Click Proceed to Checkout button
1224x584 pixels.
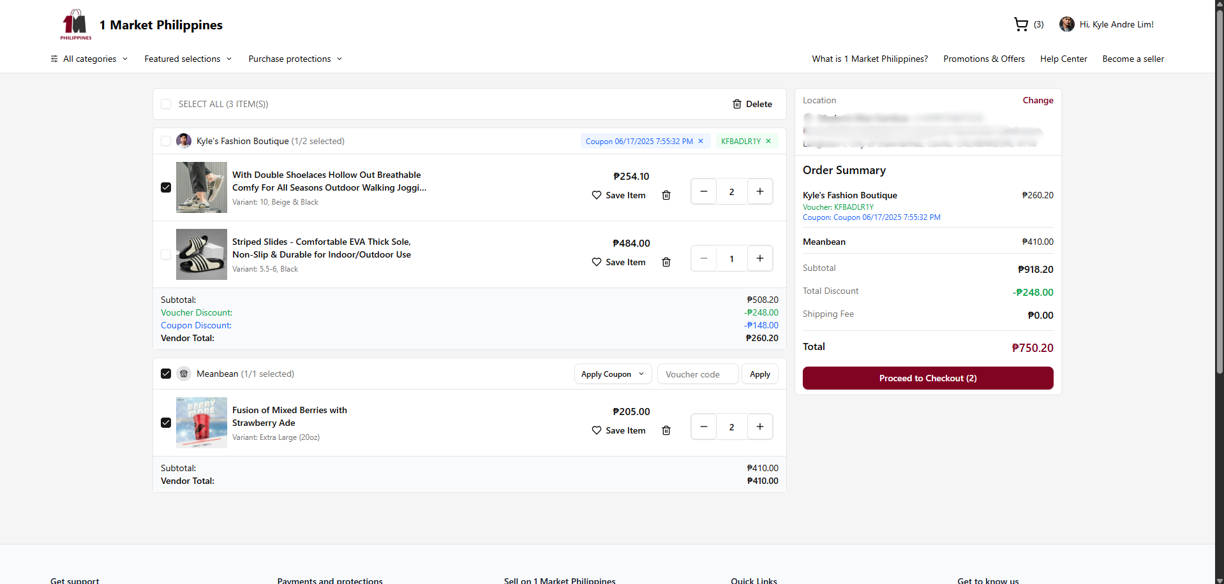tap(927, 378)
